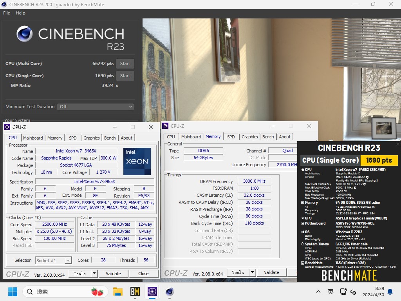This screenshot has width=401, height=301.
Task: Close the left CPU-Z window
Action: click(x=151, y=127)
